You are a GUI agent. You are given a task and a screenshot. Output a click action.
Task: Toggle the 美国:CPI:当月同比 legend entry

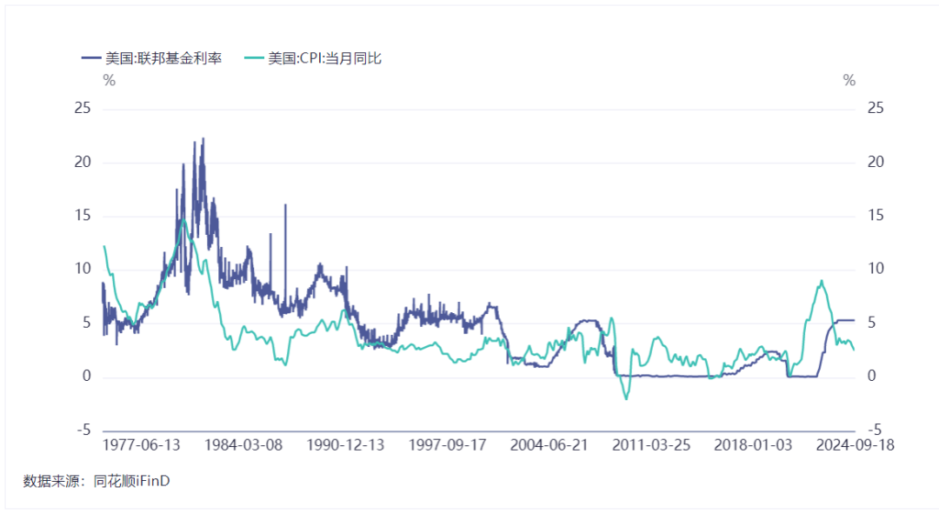(x=313, y=58)
